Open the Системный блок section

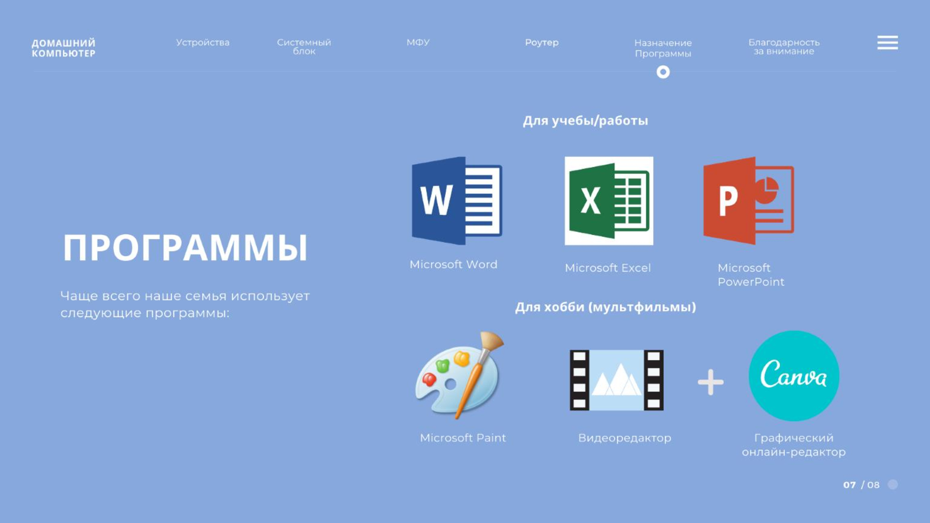tap(304, 46)
